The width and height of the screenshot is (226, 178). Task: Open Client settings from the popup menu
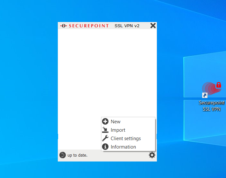tap(126, 139)
